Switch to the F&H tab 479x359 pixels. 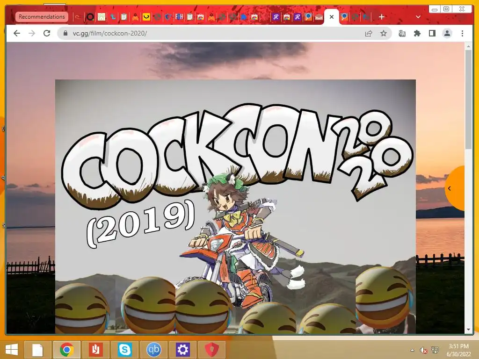pyautogui.click(x=179, y=17)
